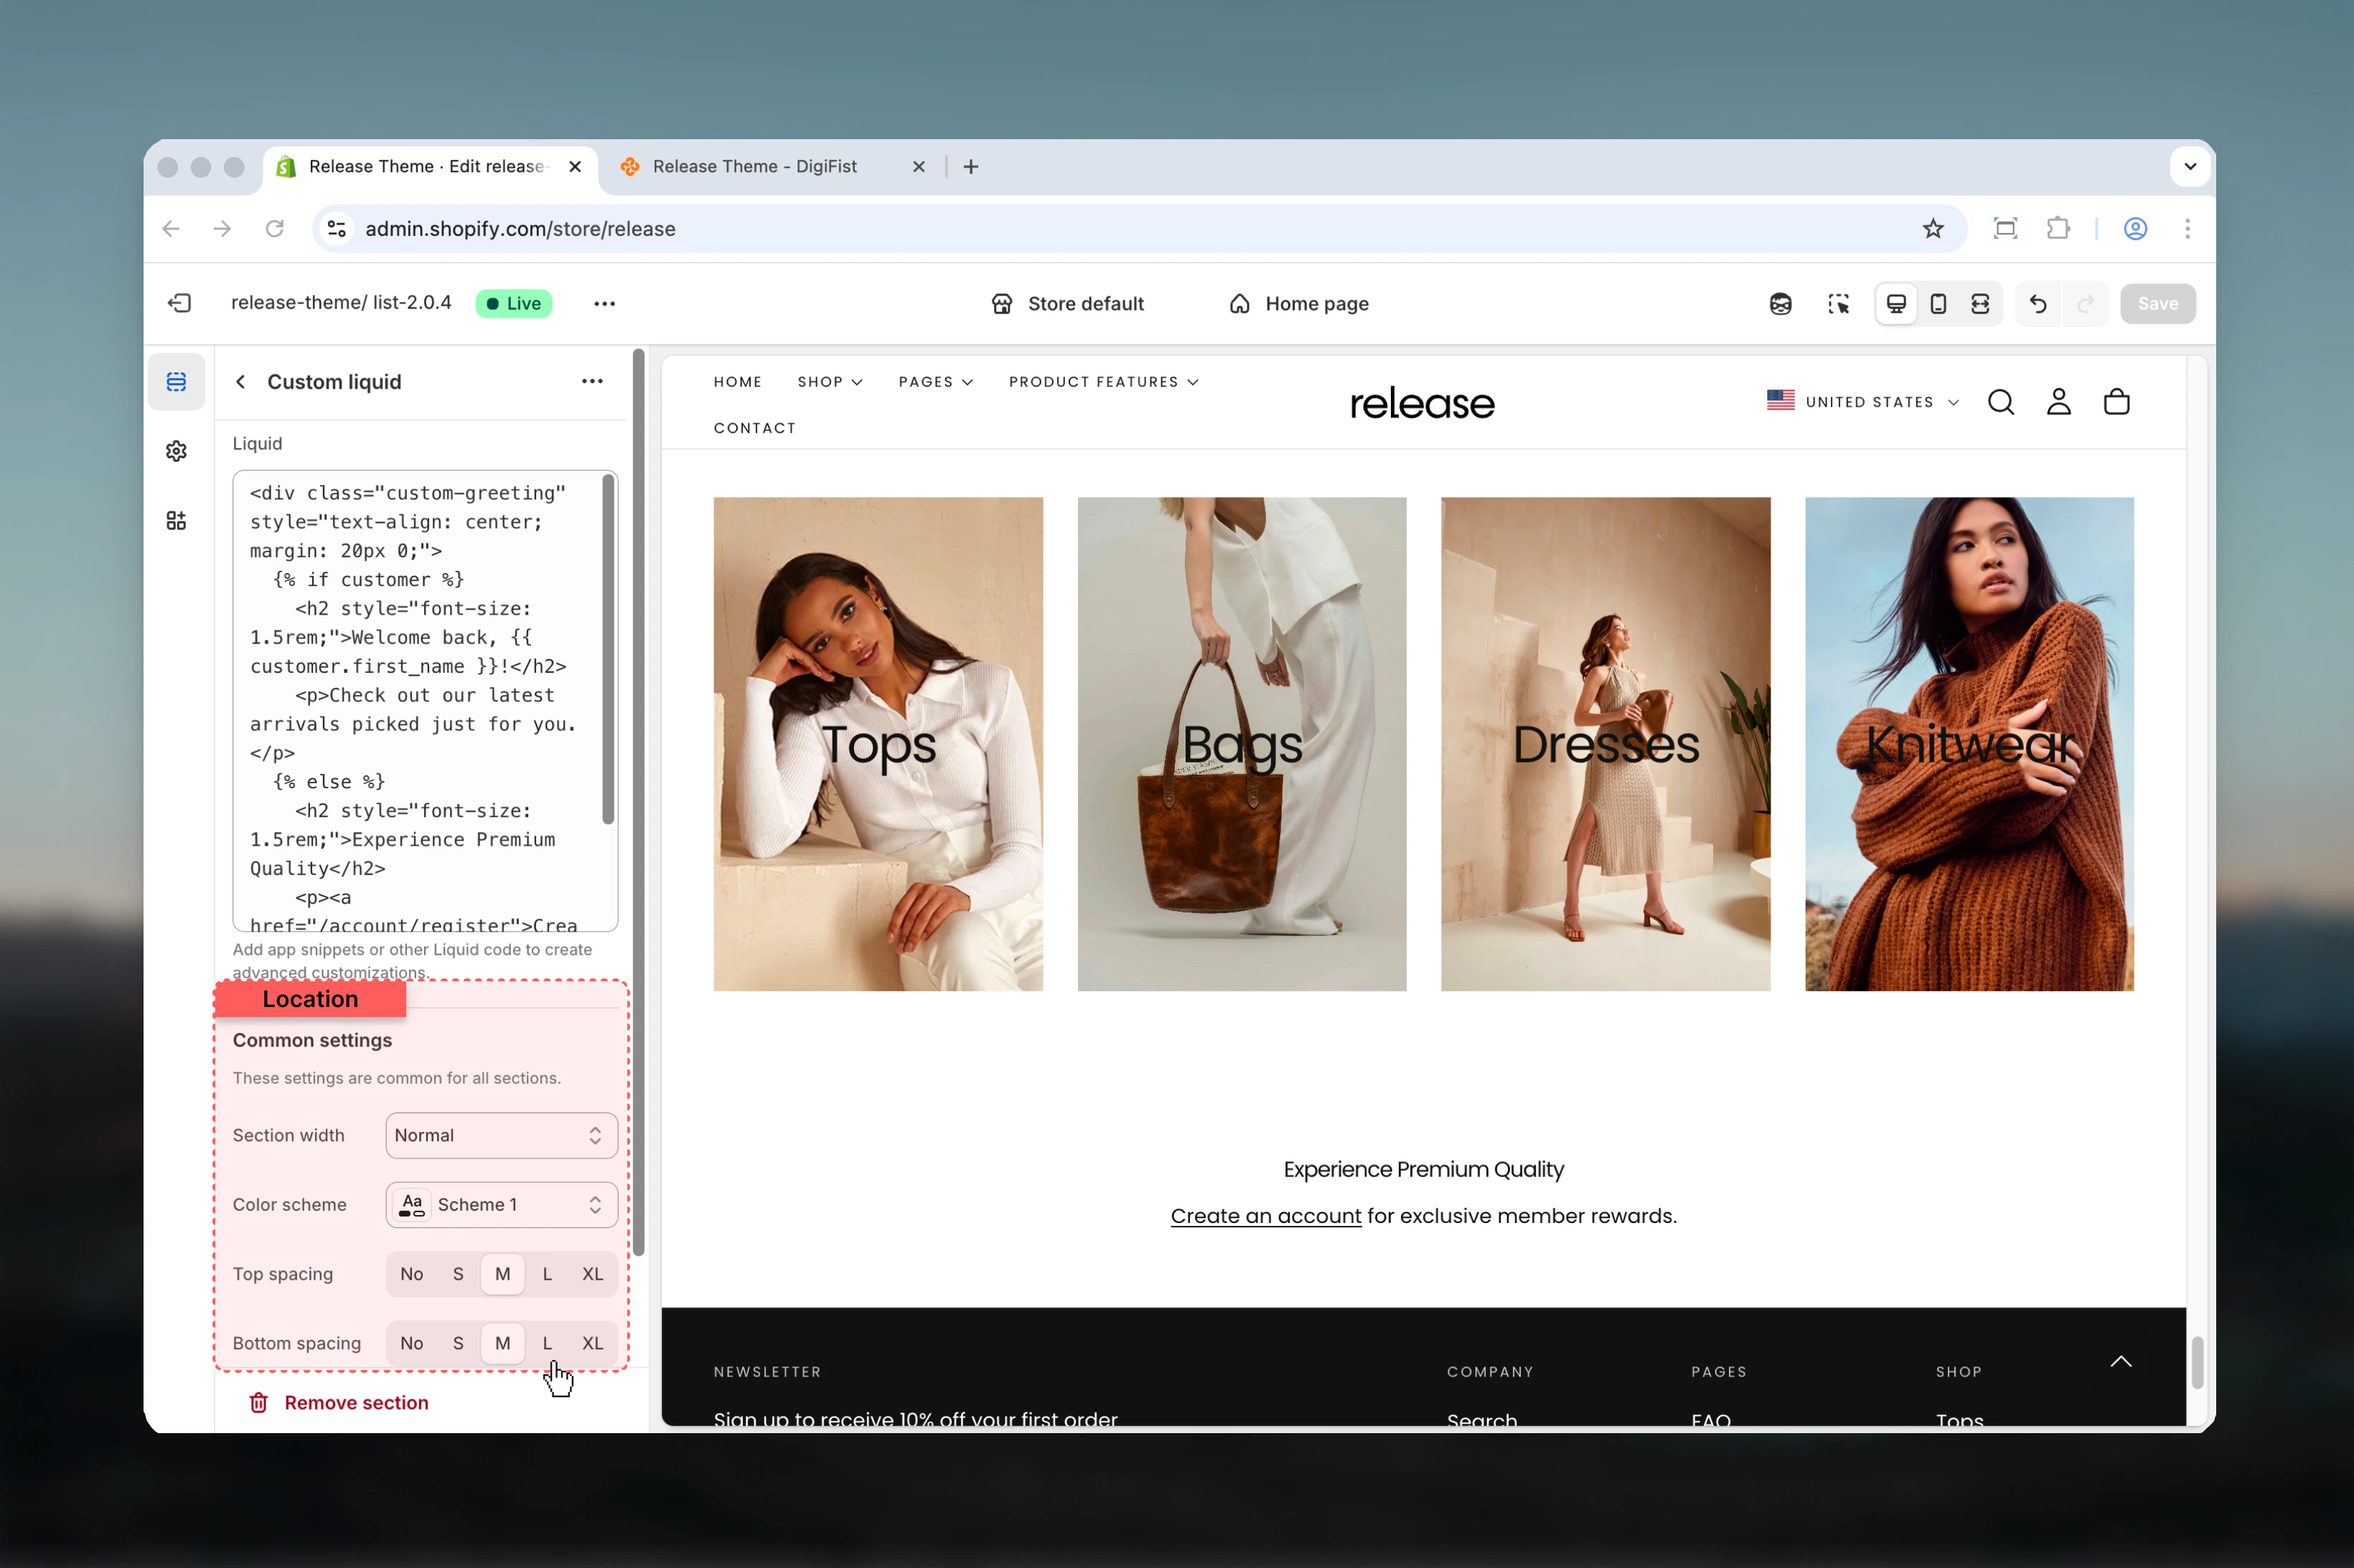The height and width of the screenshot is (1568, 2354).
Task: Click the release store logo
Action: coord(1422,404)
